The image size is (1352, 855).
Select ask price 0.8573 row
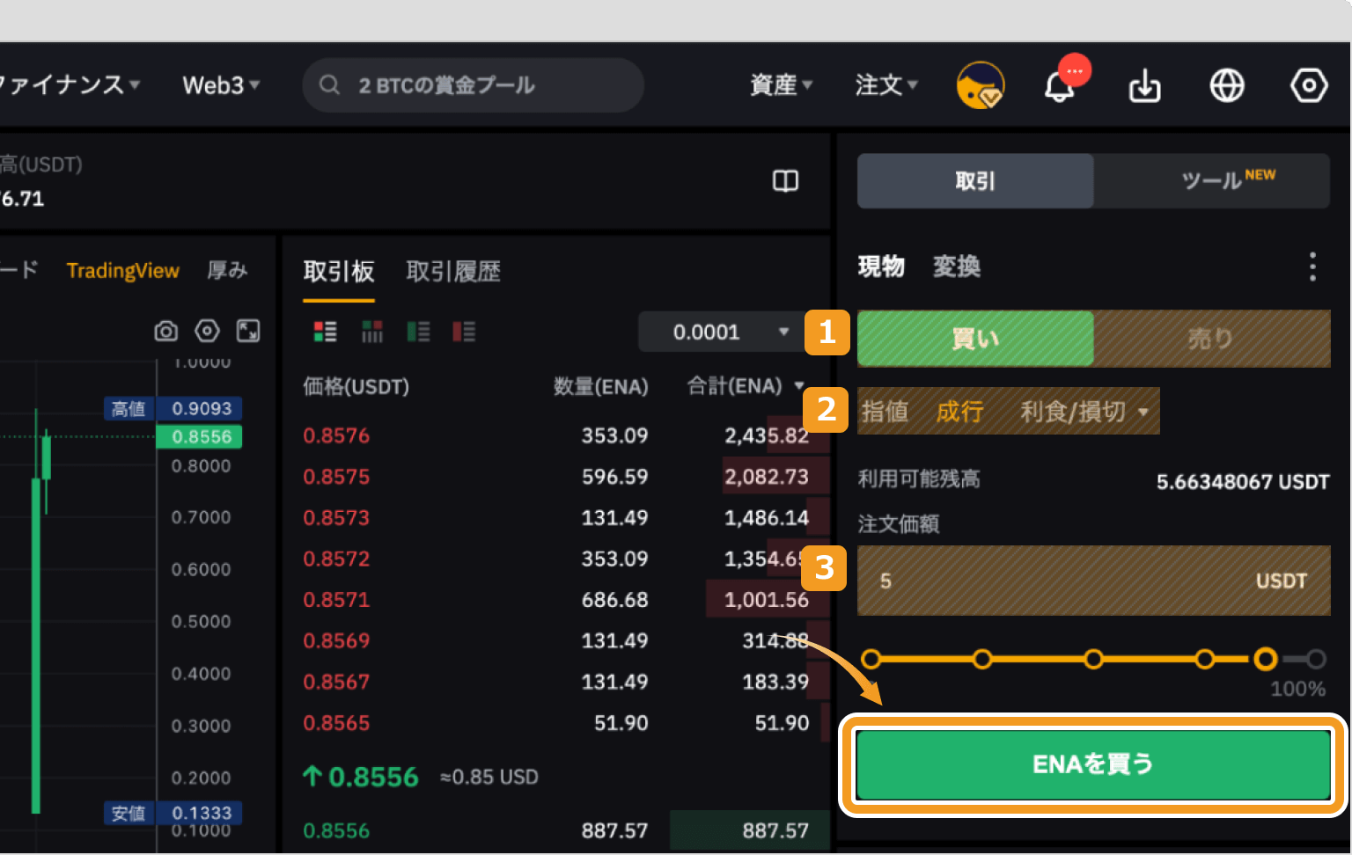pyautogui.click(x=556, y=518)
